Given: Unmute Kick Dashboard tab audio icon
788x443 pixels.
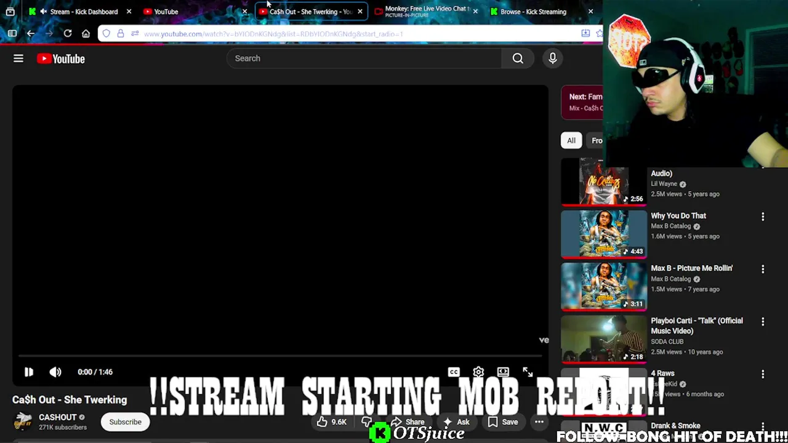Looking at the screenshot, I should 43,12.
